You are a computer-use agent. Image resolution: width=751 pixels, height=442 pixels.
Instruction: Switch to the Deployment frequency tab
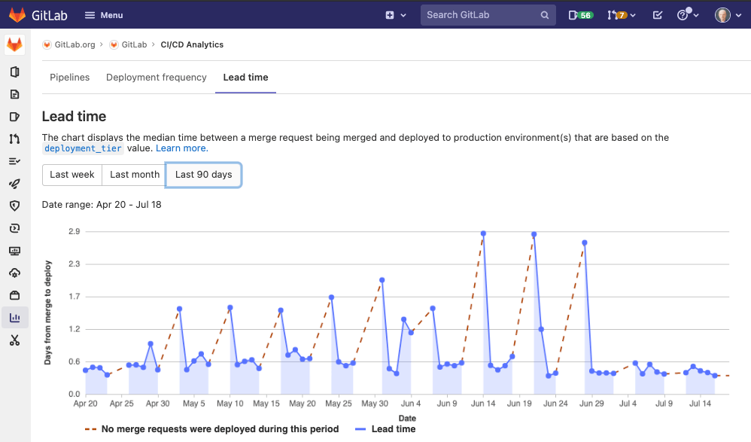[156, 77]
